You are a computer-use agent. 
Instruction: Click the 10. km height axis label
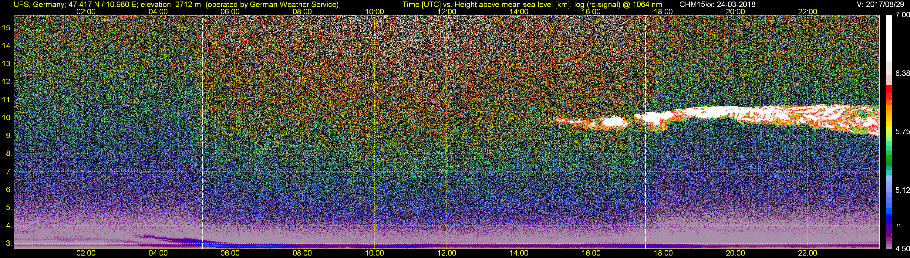(7, 118)
